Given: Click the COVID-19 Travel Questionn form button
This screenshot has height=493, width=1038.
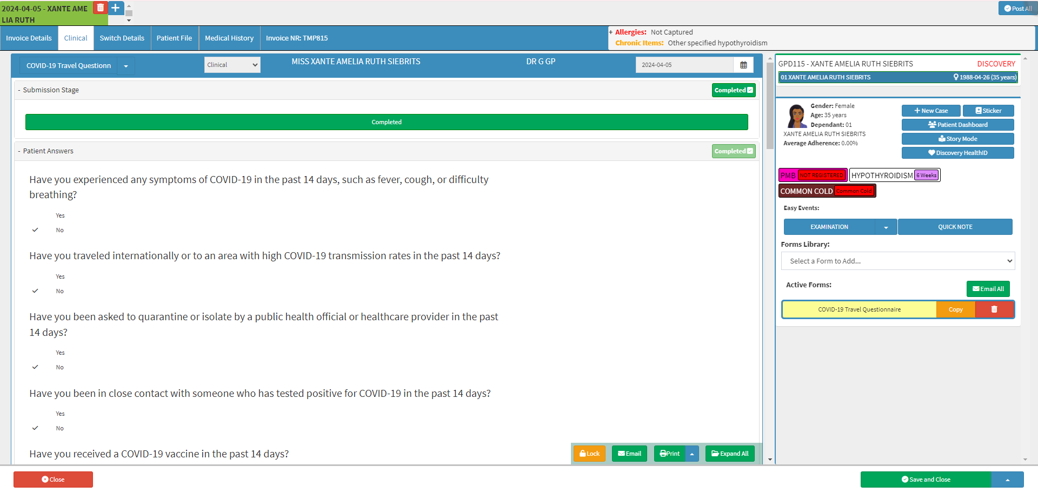Looking at the screenshot, I should (x=69, y=66).
